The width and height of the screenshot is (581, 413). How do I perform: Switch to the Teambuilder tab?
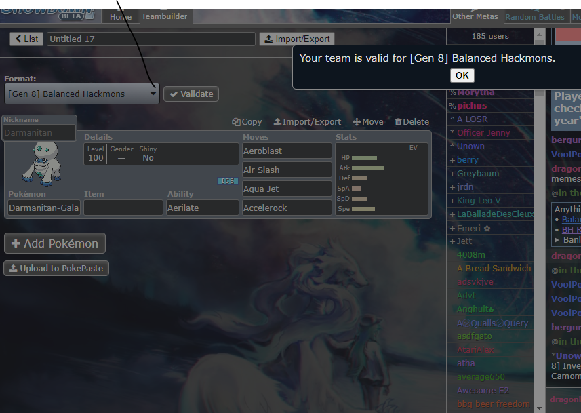click(x=165, y=16)
